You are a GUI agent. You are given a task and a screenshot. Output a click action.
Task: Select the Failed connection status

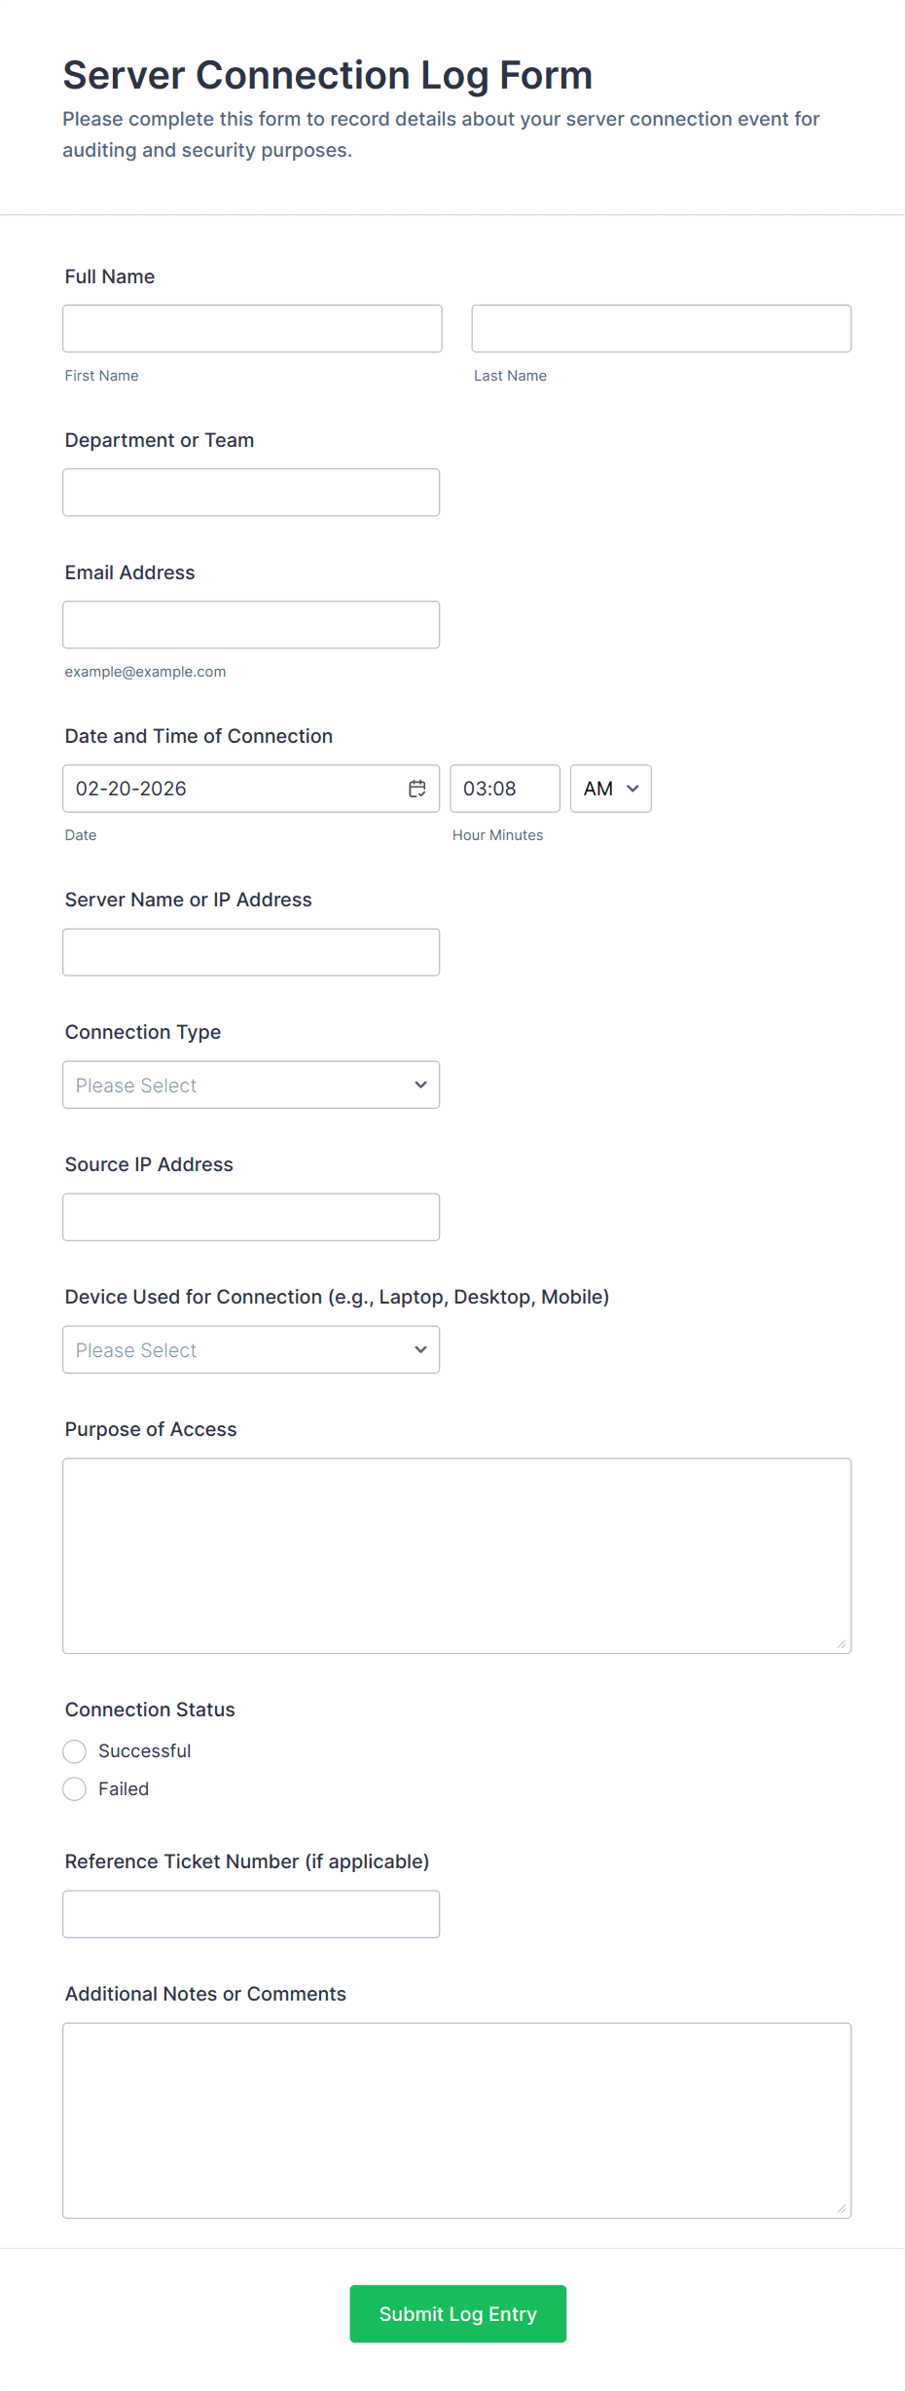pyautogui.click(x=75, y=1789)
